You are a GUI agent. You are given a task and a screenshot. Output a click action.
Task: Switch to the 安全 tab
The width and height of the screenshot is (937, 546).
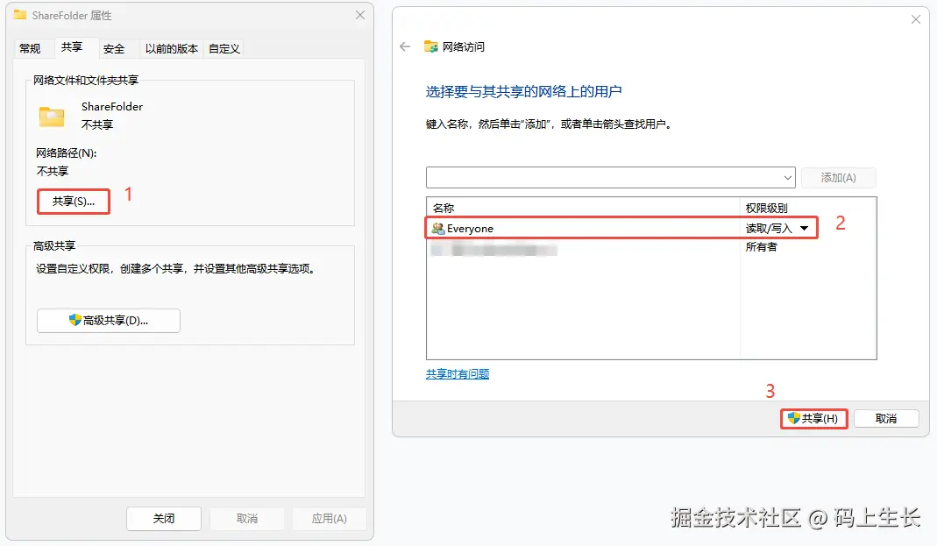coord(114,49)
